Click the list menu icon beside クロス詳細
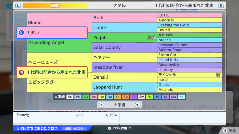This screenshot has width=239, height=134. pos(130,128)
